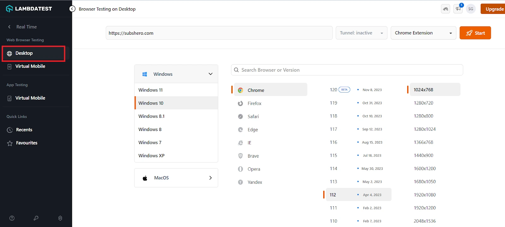Collapse the sidebar with the arrow icon
505x227 pixels.
(72, 9)
